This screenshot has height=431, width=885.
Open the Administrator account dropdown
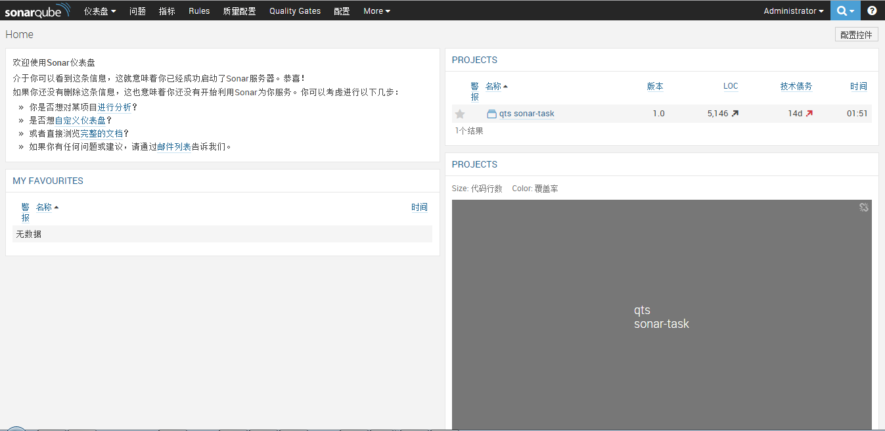[x=793, y=11]
